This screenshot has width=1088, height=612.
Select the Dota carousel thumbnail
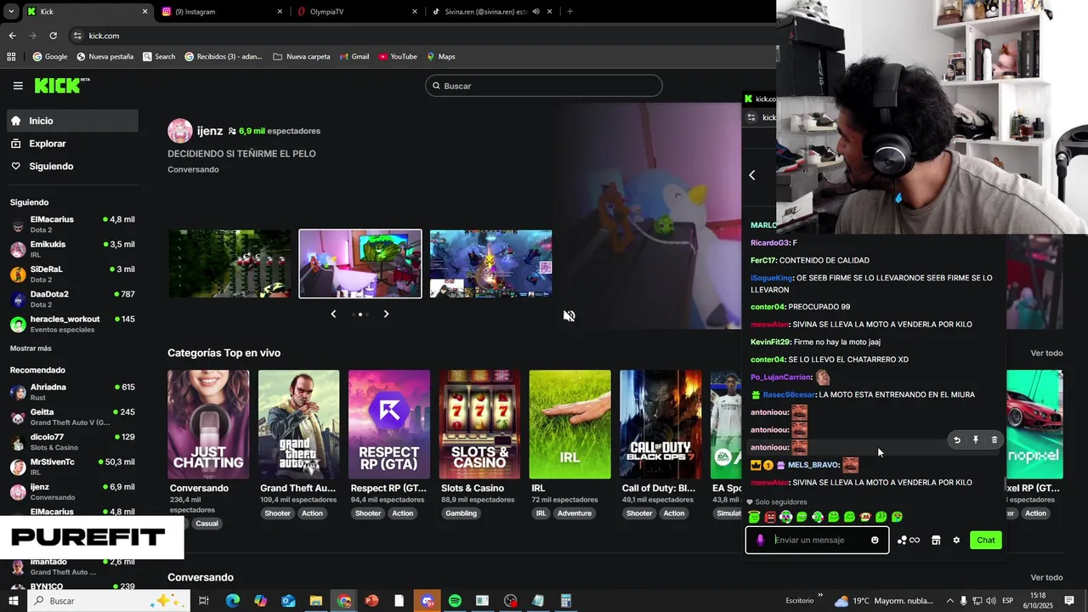click(x=490, y=263)
